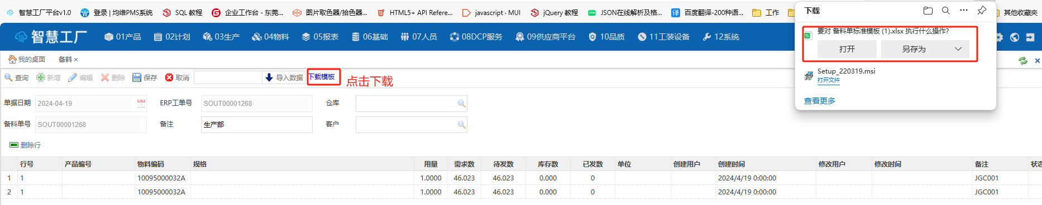The height and width of the screenshot is (205, 1042).
Task: Save the form with 保存 icon
Action: tap(137, 77)
